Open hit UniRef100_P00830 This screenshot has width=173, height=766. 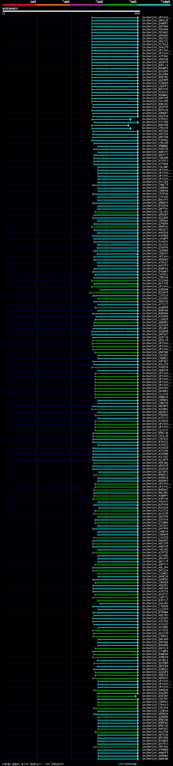(x=155, y=242)
